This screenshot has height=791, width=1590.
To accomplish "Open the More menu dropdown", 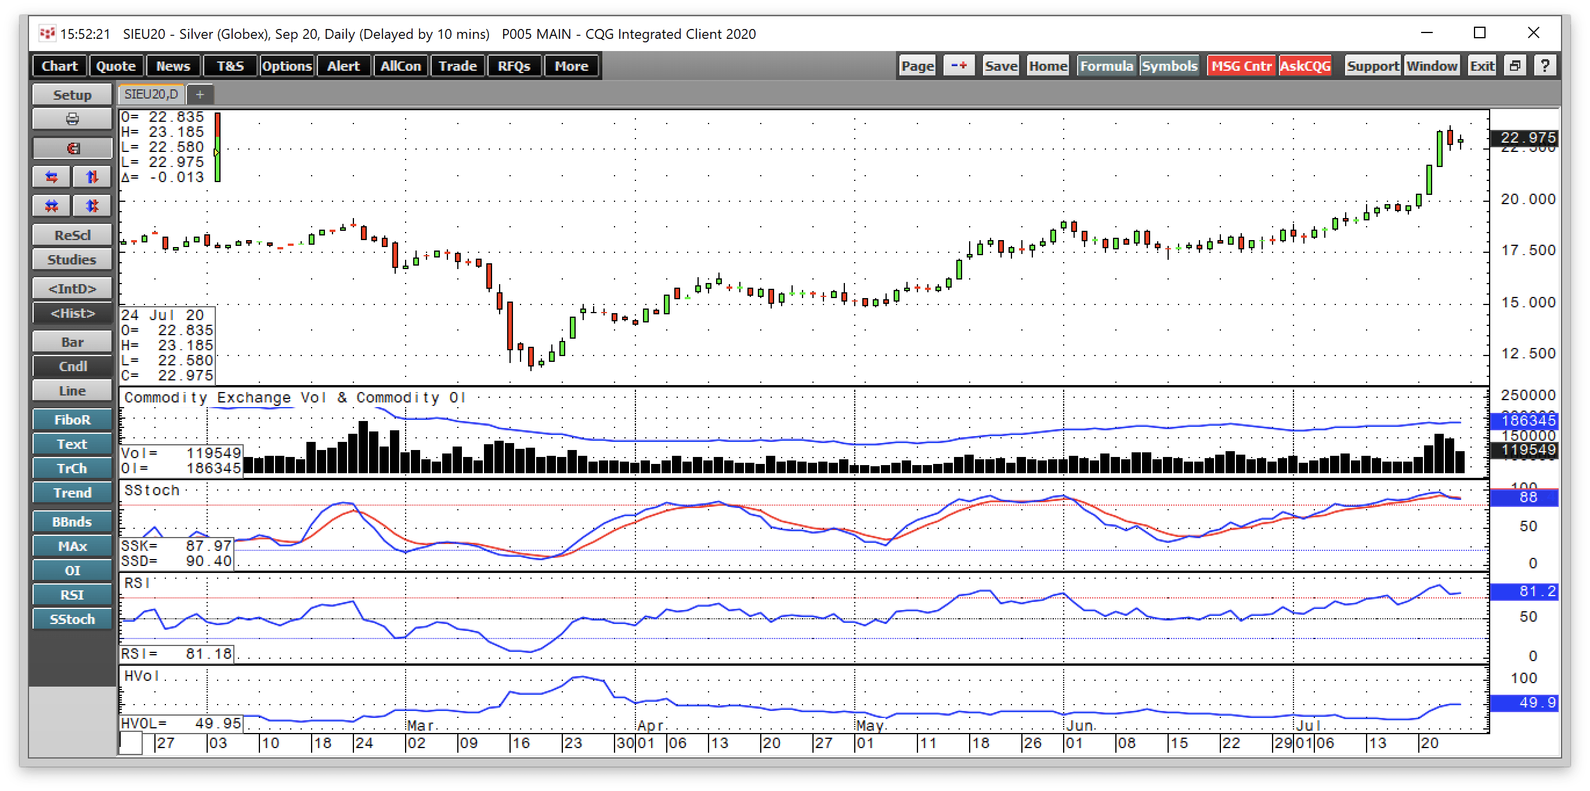I will (x=571, y=66).
